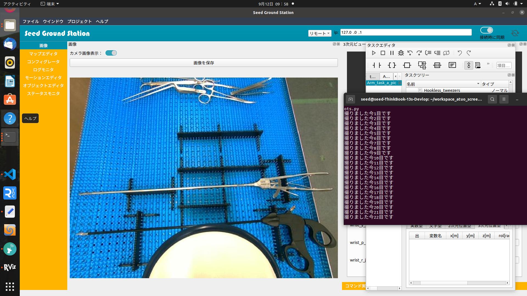Open the terminal hamburger menu

click(504, 99)
